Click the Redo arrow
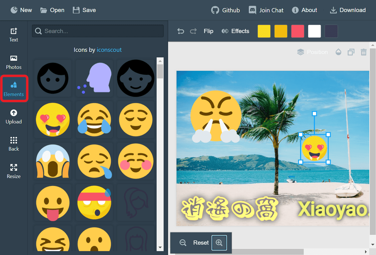This screenshot has width=376, height=255. coord(193,31)
